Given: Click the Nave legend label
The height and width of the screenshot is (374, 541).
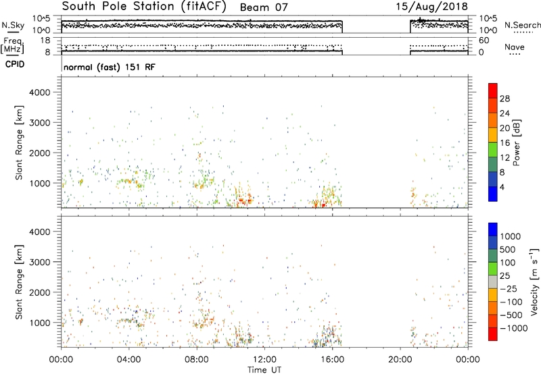Looking at the screenshot, I should [x=515, y=47].
